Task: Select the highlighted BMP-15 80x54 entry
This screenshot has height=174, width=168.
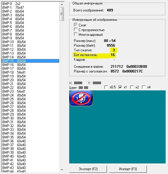Action: click(x=30, y=61)
